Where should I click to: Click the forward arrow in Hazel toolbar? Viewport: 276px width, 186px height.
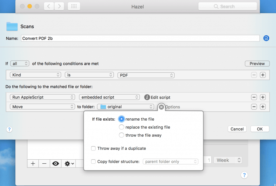[x=59, y=6]
